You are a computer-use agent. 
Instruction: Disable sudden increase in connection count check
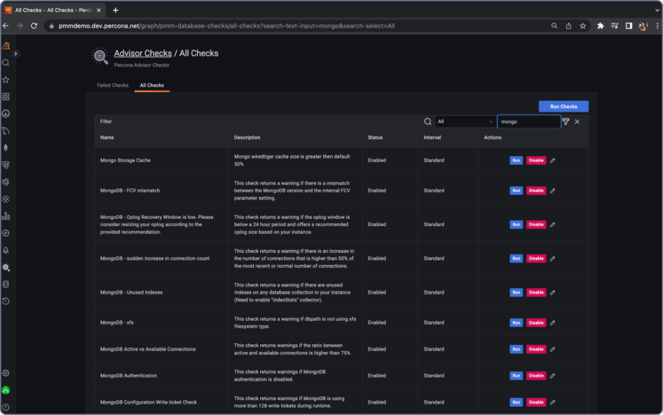click(x=535, y=258)
